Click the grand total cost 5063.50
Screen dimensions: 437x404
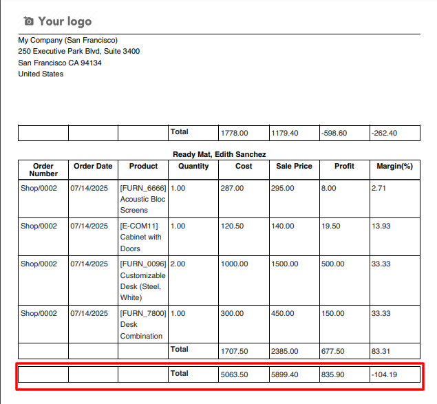tap(235, 374)
